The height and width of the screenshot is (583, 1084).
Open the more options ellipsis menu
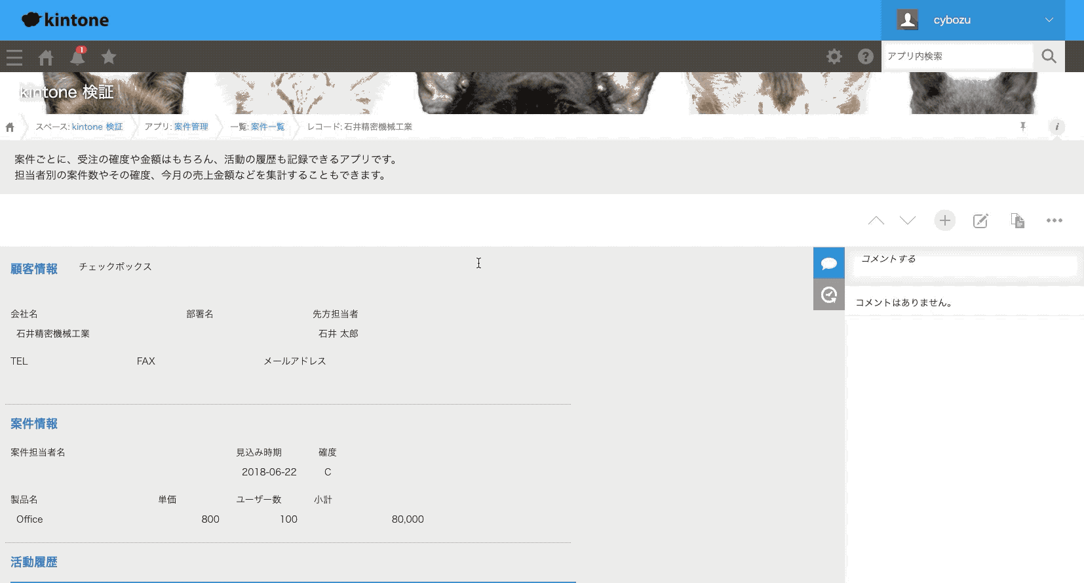click(1054, 221)
